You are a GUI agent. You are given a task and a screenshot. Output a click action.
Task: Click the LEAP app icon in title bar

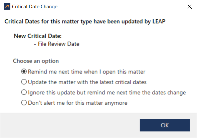tap(7, 7)
